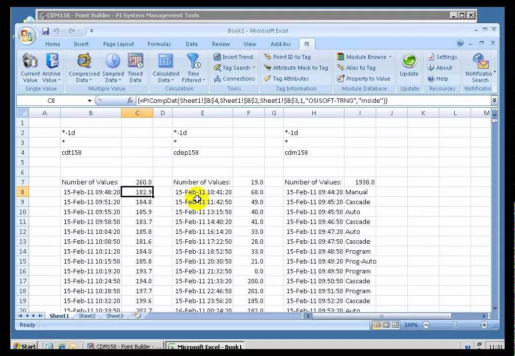This screenshot has width=515, height=356.
Task: Click Insert Trend in the Tools group
Action: pyautogui.click(x=233, y=57)
